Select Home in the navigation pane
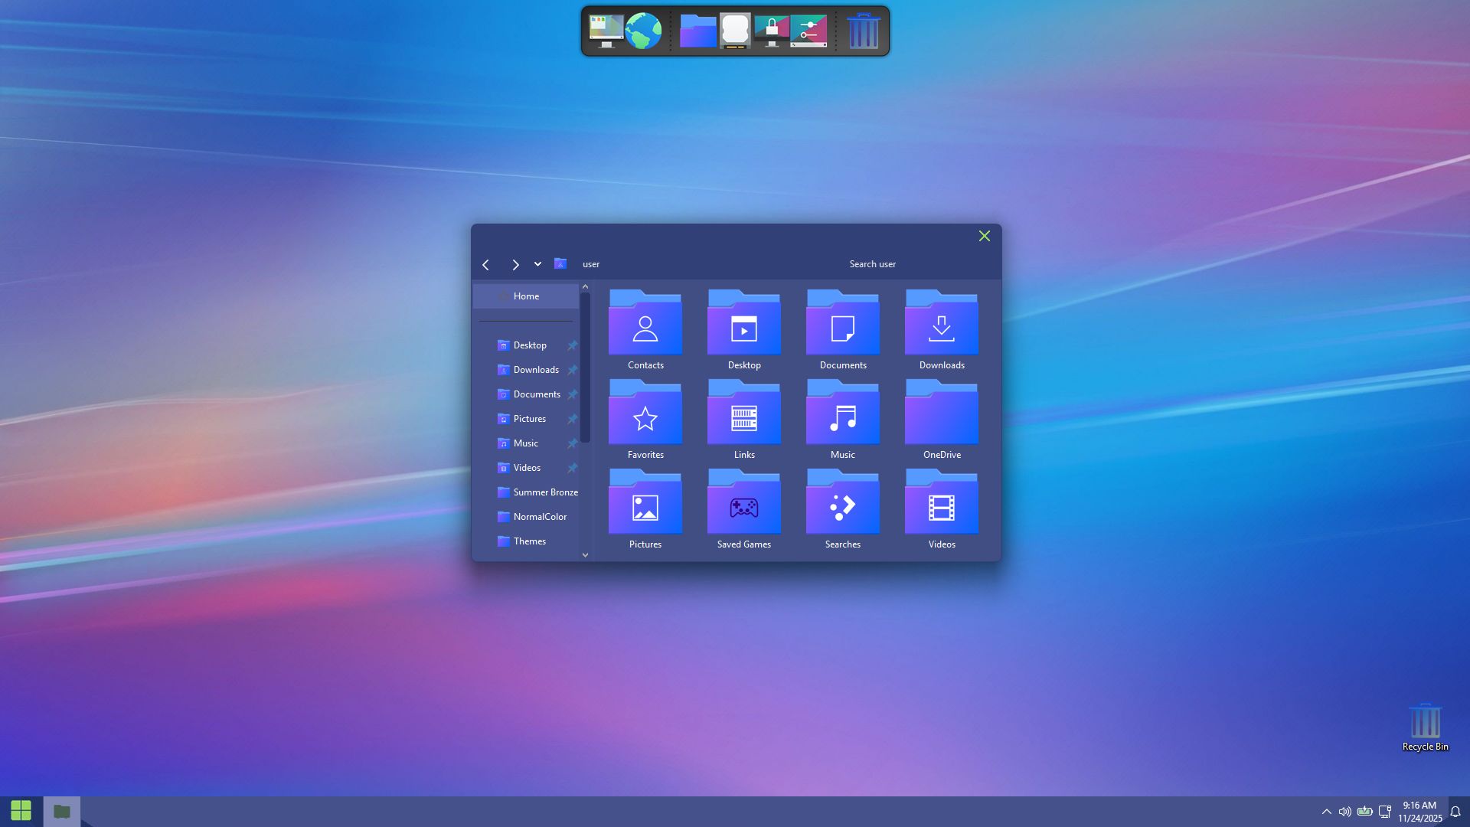The width and height of the screenshot is (1470, 827). click(526, 296)
